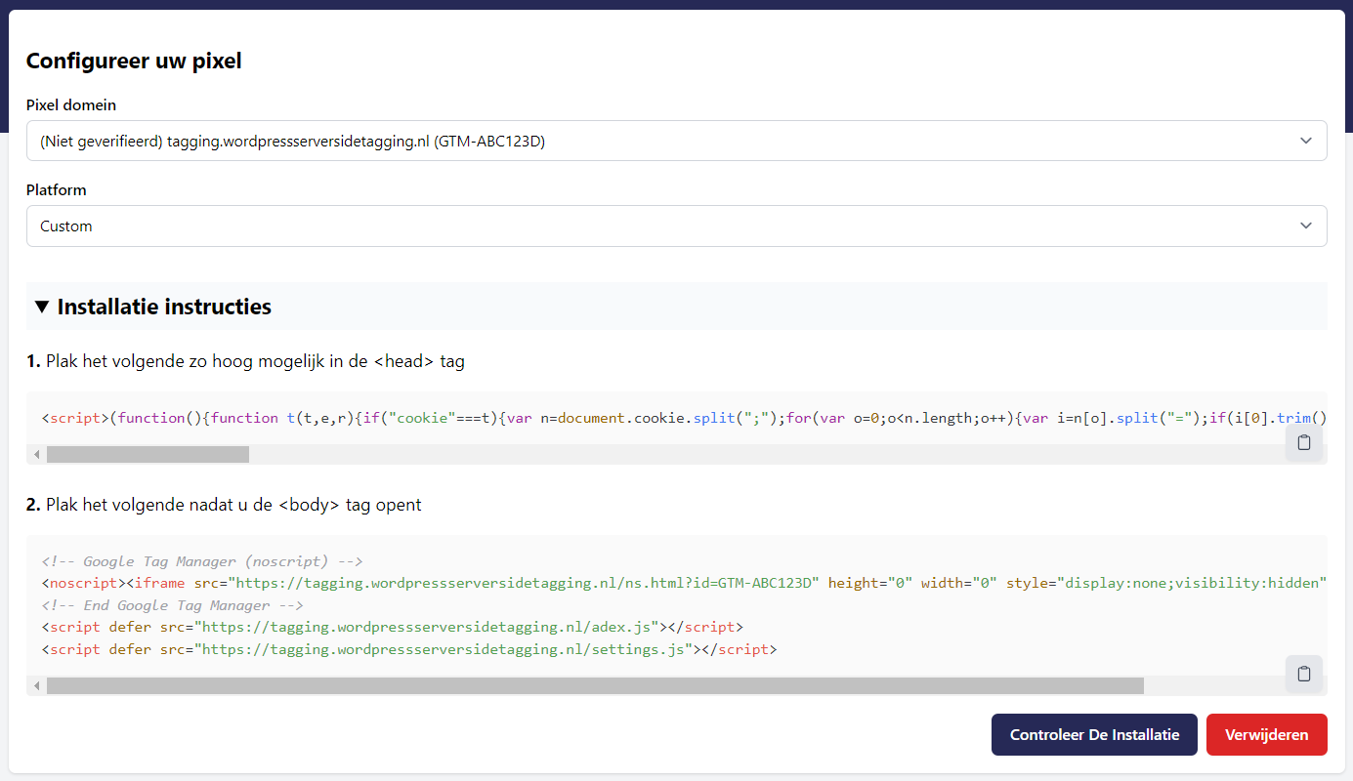The width and height of the screenshot is (1353, 781).
Task: Click left arrow of body code scrollbar
Action: coord(37,686)
